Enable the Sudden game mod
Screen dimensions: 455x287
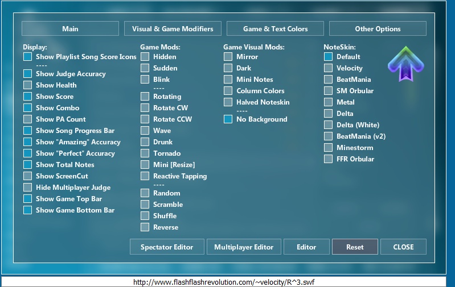tap(145, 68)
